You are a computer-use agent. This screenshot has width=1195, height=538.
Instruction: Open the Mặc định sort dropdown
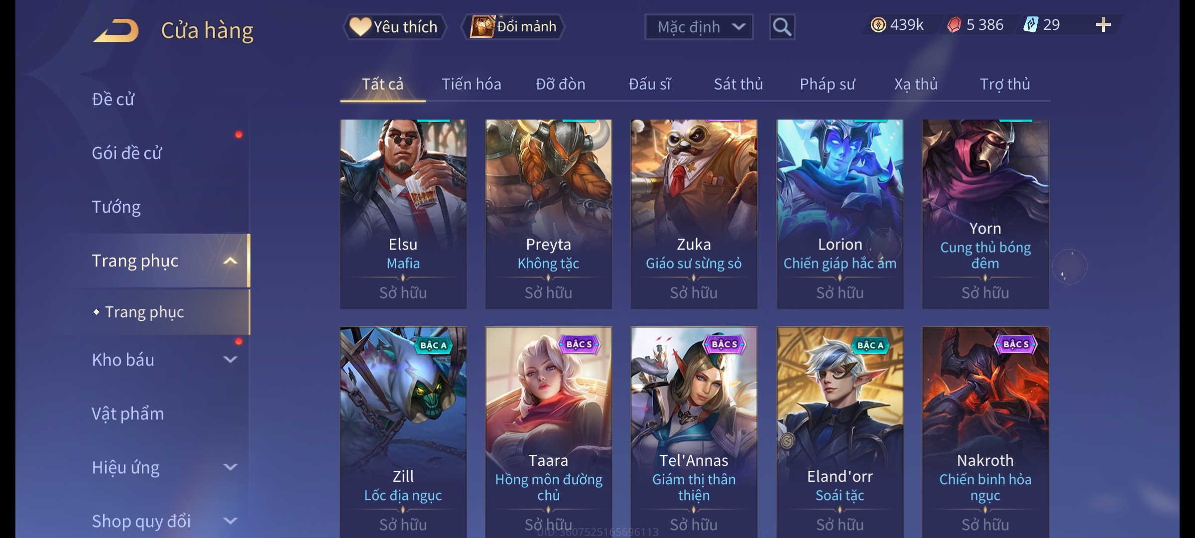[x=699, y=27]
